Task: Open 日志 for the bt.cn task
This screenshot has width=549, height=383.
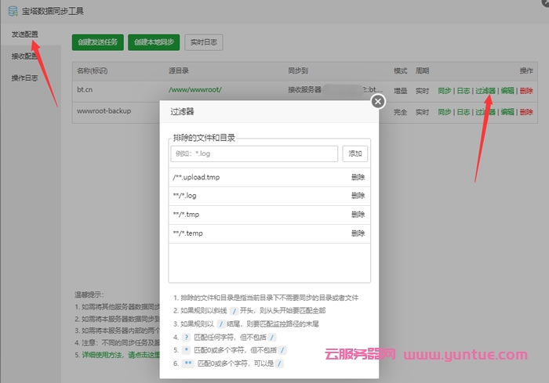Action: click(464, 90)
